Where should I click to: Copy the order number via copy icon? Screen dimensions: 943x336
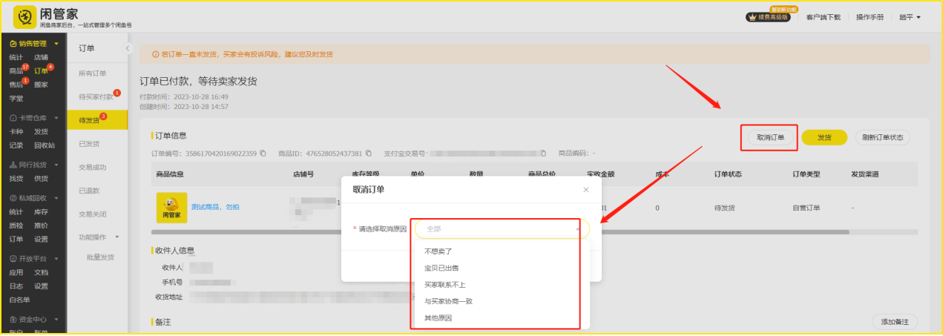pyautogui.click(x=263, y=154)
